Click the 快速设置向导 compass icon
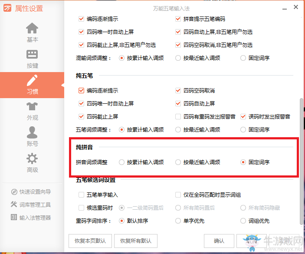 [x=14, y=192]
